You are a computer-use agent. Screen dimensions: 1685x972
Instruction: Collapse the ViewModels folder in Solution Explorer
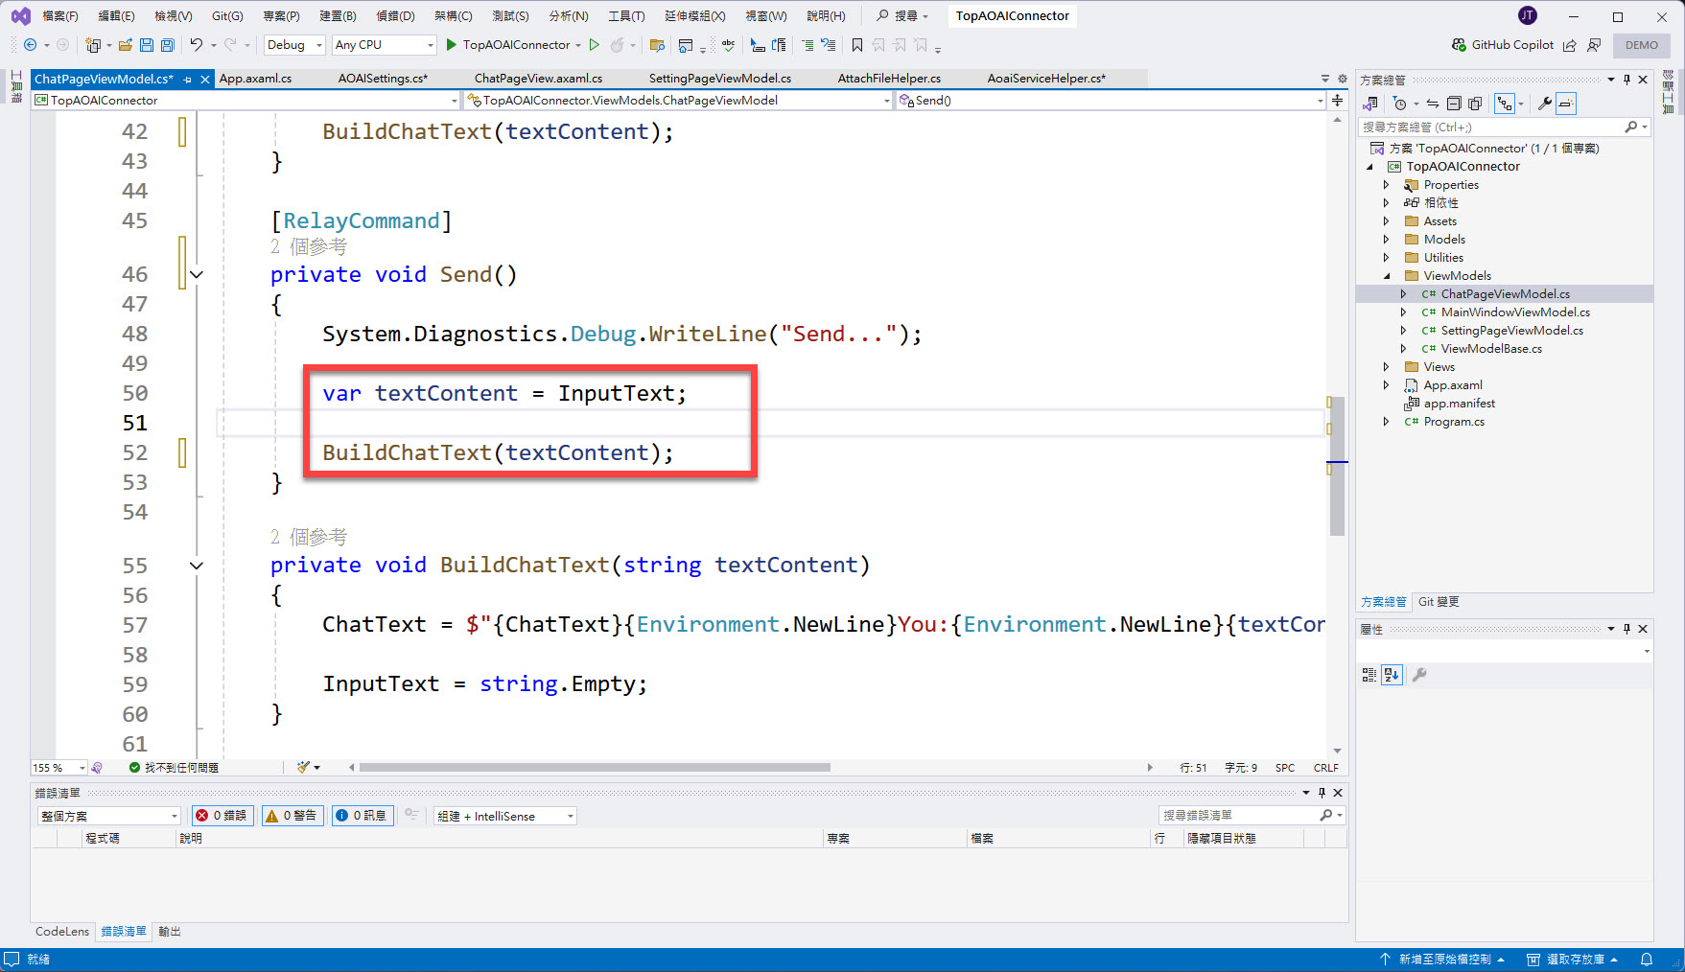coord(1386,276)
